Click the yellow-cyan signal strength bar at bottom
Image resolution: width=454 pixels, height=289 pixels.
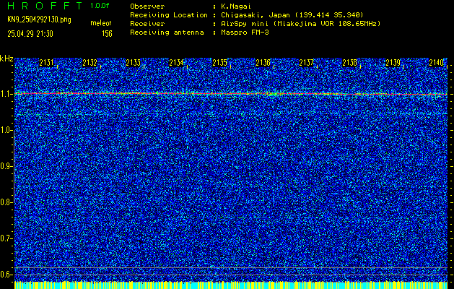tap(231, 285)
